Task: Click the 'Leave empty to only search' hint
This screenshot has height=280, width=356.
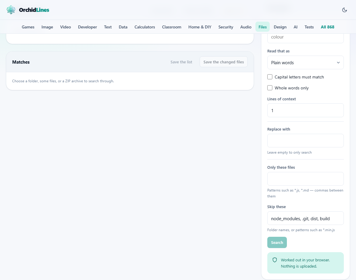Action: point(290,152)
